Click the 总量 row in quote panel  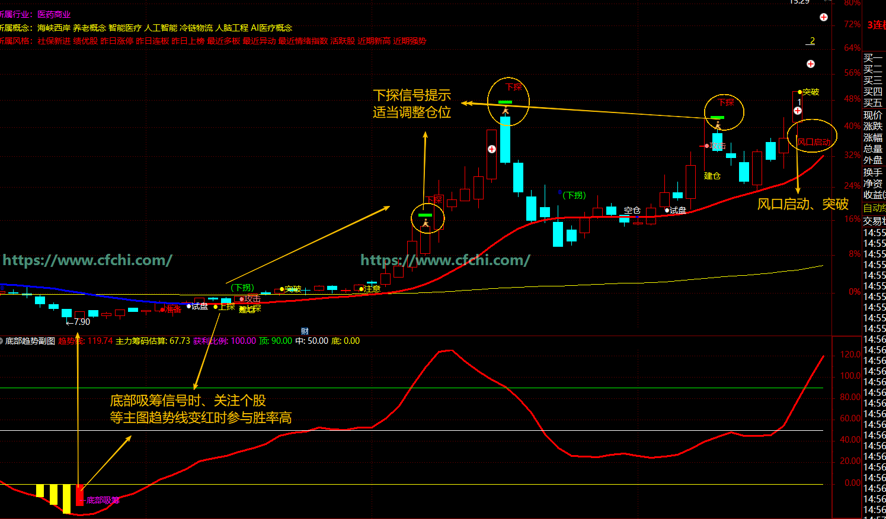(x=873, y=149)
